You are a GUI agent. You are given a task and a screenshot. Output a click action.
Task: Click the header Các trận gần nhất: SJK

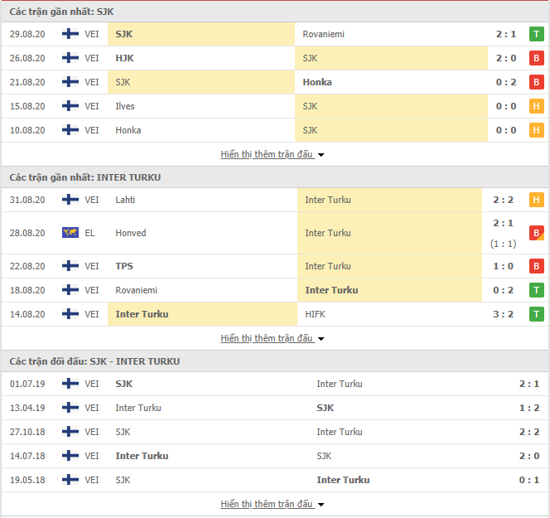(61, 12)
